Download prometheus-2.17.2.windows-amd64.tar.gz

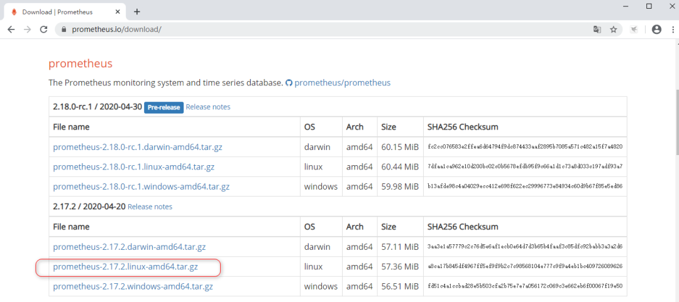[x=133, y=286]
